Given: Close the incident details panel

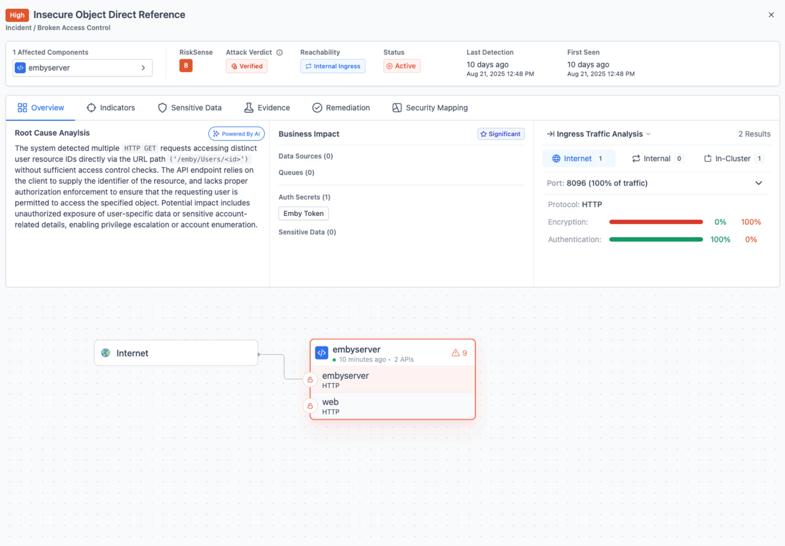Looking at the screenshot, I should 771,15.
